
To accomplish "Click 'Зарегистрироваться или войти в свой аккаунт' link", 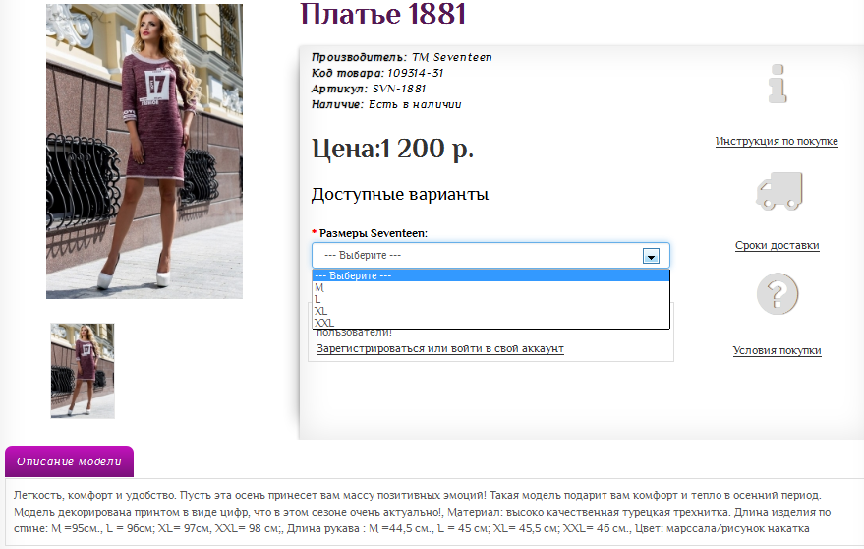I will coord(440,348).
